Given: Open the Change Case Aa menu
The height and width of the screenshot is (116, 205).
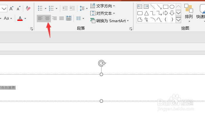Looking at the screenshot, I should [8, 18].
